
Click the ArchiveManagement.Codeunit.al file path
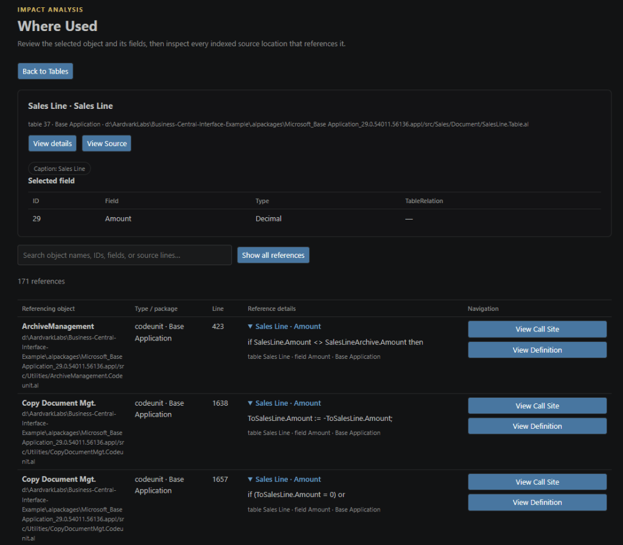[x=73, y=361]
